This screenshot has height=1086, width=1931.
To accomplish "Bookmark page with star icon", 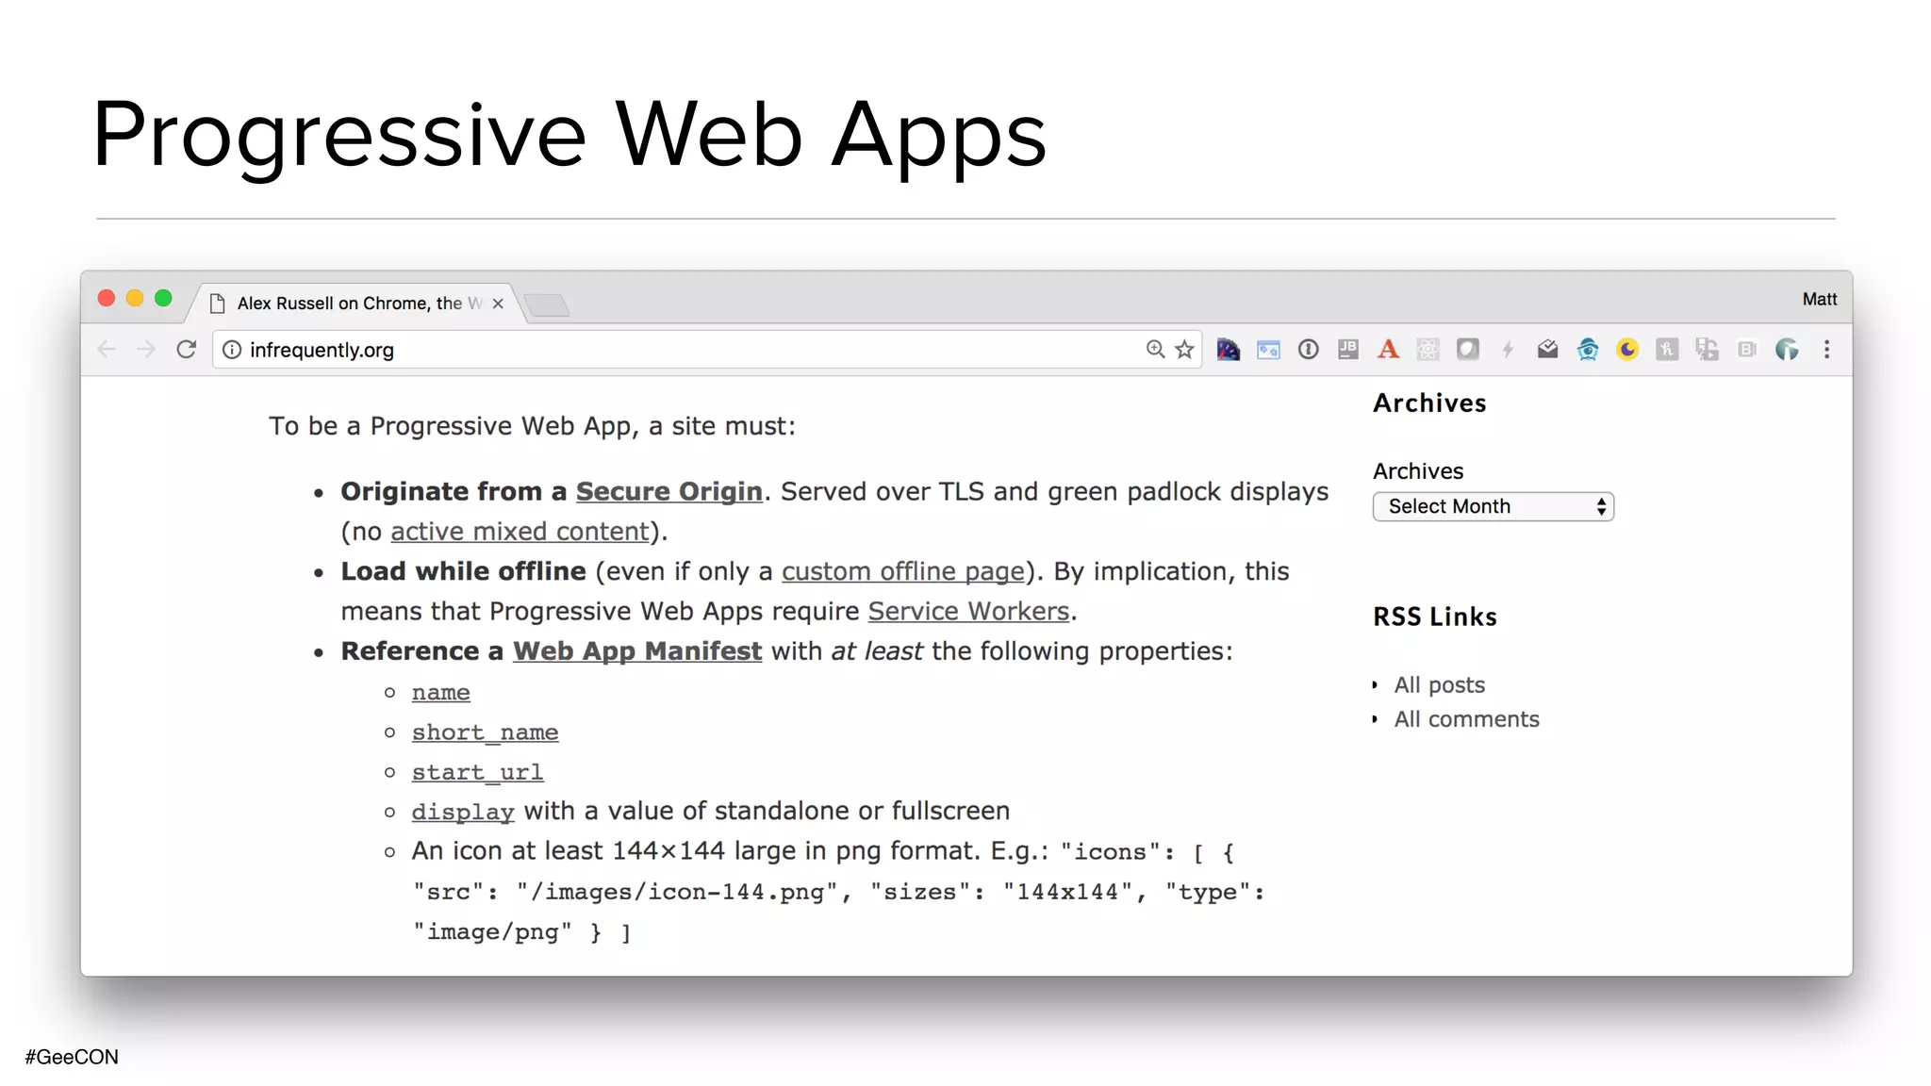I will (x=1185, y=350).
